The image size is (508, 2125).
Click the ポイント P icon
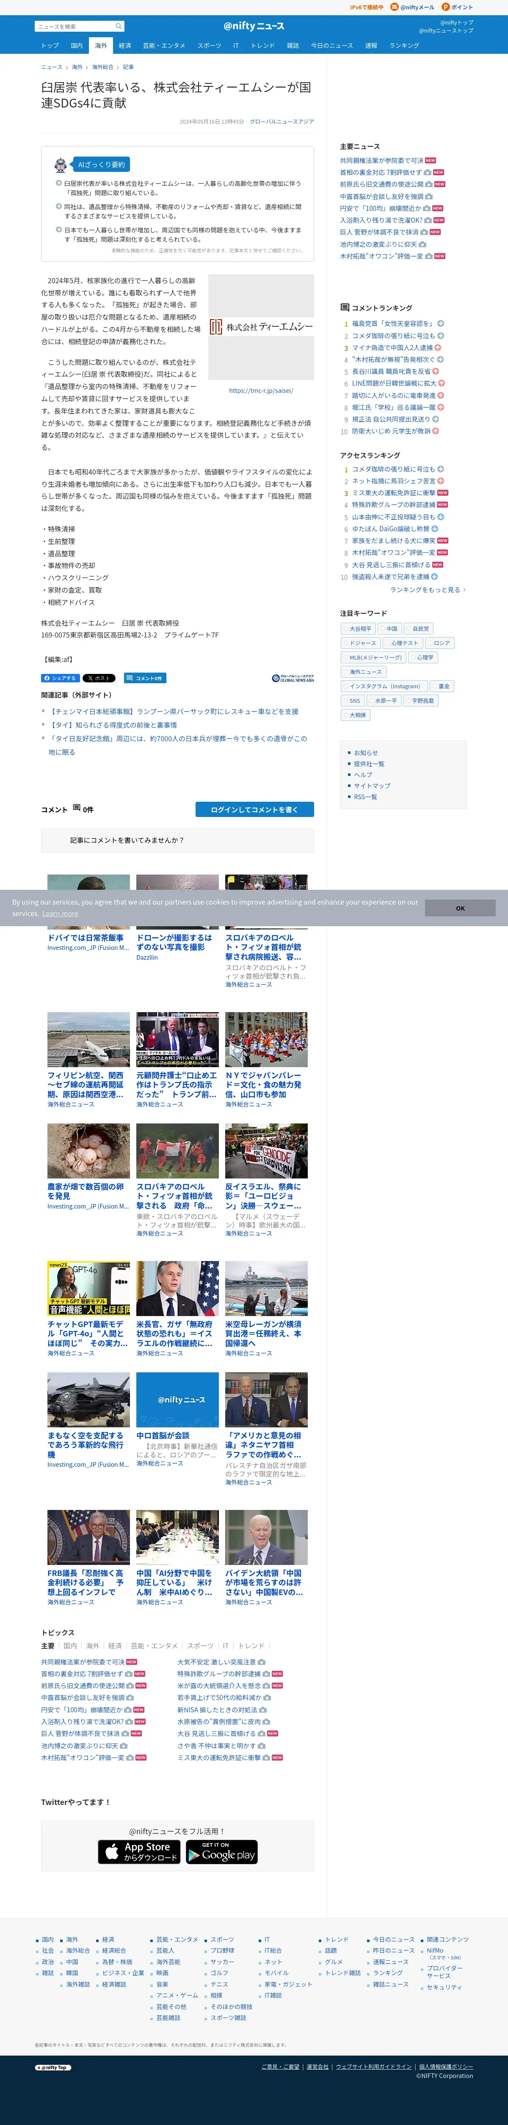(445, 8)
